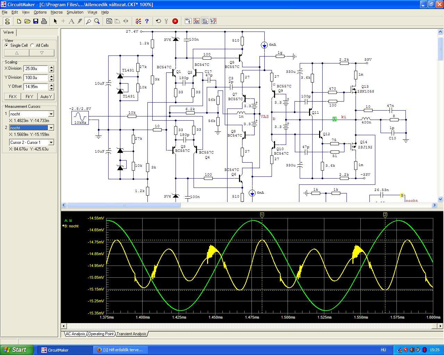
Task: Click the Save file toolbar icon
Action: point(36,21)
